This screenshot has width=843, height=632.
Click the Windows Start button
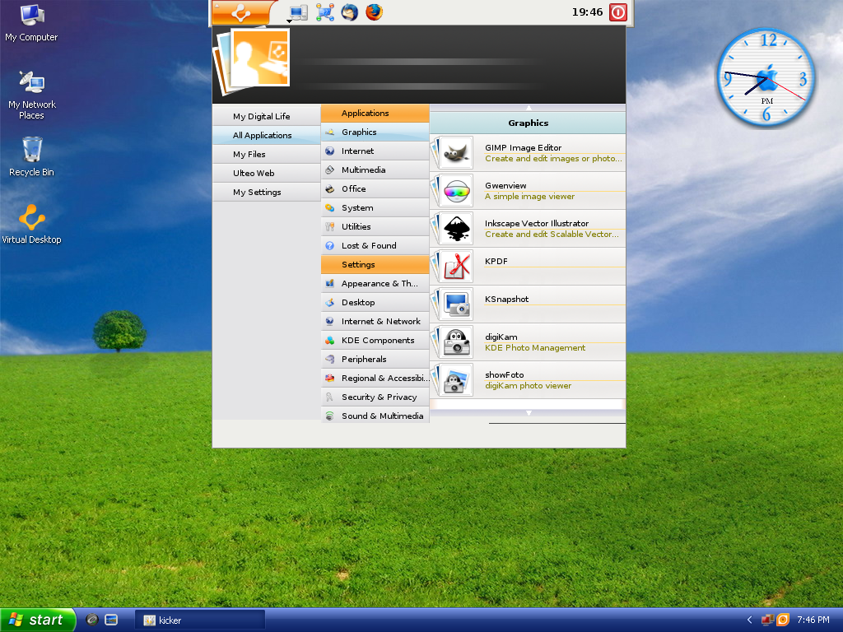click(x=38, y=620)
